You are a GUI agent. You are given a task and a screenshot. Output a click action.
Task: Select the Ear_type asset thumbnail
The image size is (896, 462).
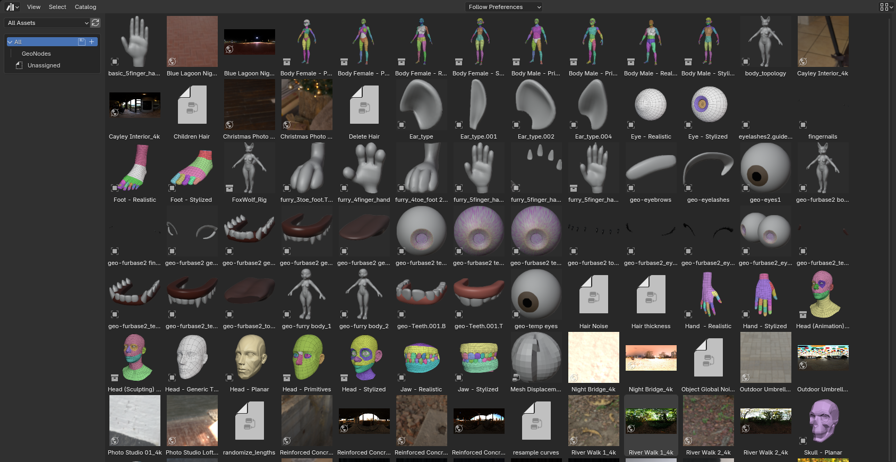[x=422, y=105]
